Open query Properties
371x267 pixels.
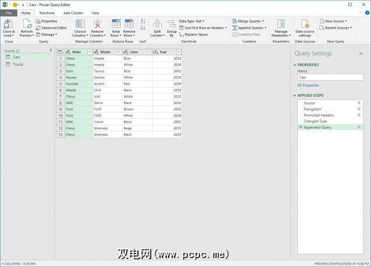pyautogui.click(x=47, y=21)
